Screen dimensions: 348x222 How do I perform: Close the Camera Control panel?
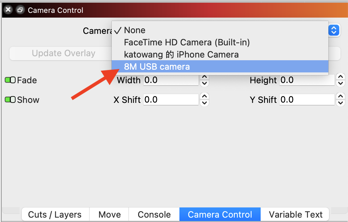click(x=8, y=10)
